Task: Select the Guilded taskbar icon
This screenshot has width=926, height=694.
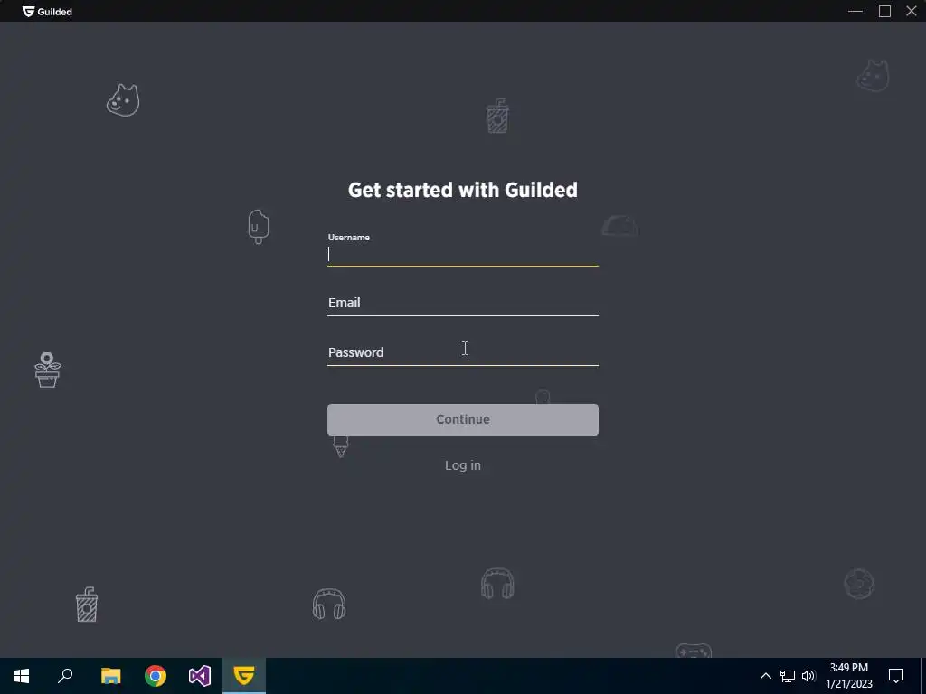Action: coord(244,676)
